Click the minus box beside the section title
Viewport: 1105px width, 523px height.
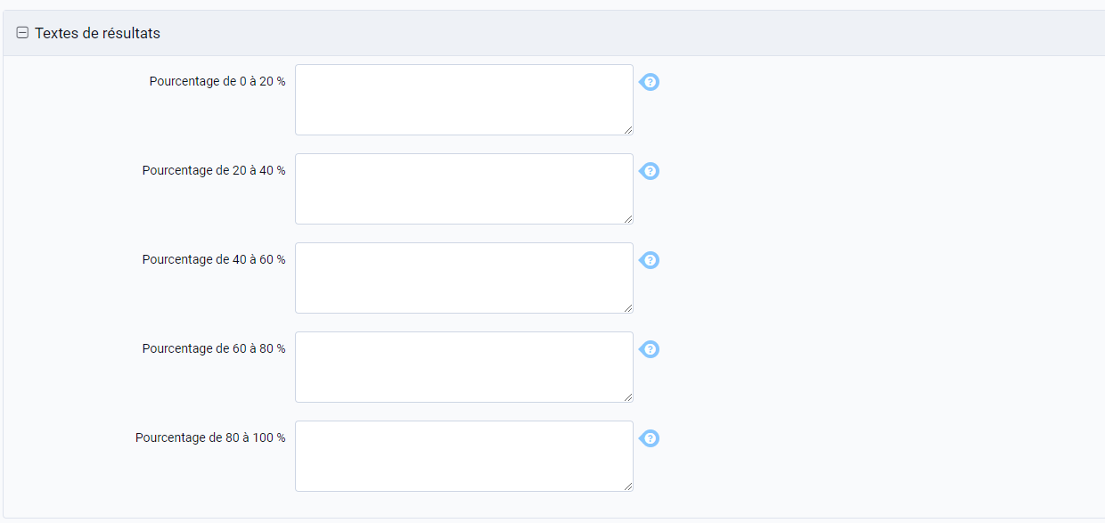pos(21,32)
